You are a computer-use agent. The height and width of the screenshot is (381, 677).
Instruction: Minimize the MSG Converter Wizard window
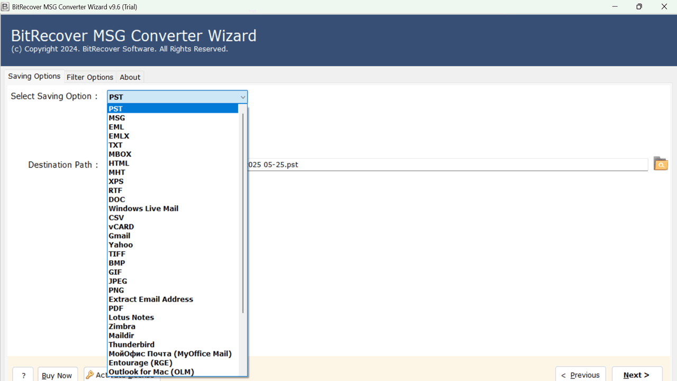click(x=615, y=7)
